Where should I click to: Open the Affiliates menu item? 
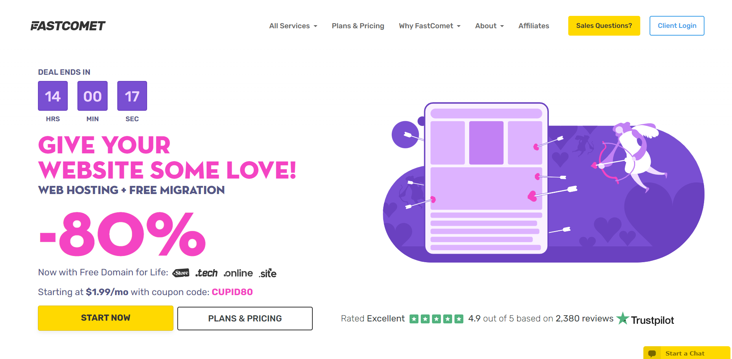tap(534, 26)
